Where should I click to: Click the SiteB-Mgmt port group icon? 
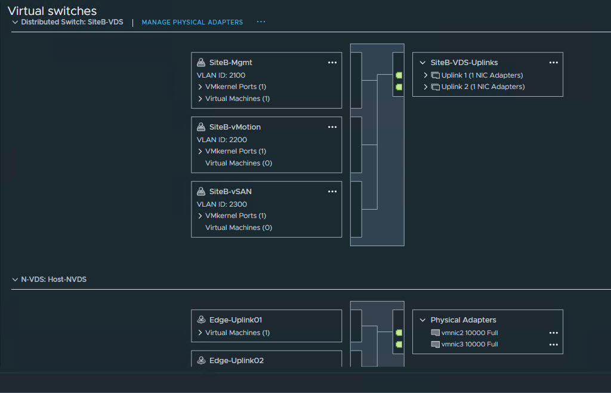coord(201,62)
